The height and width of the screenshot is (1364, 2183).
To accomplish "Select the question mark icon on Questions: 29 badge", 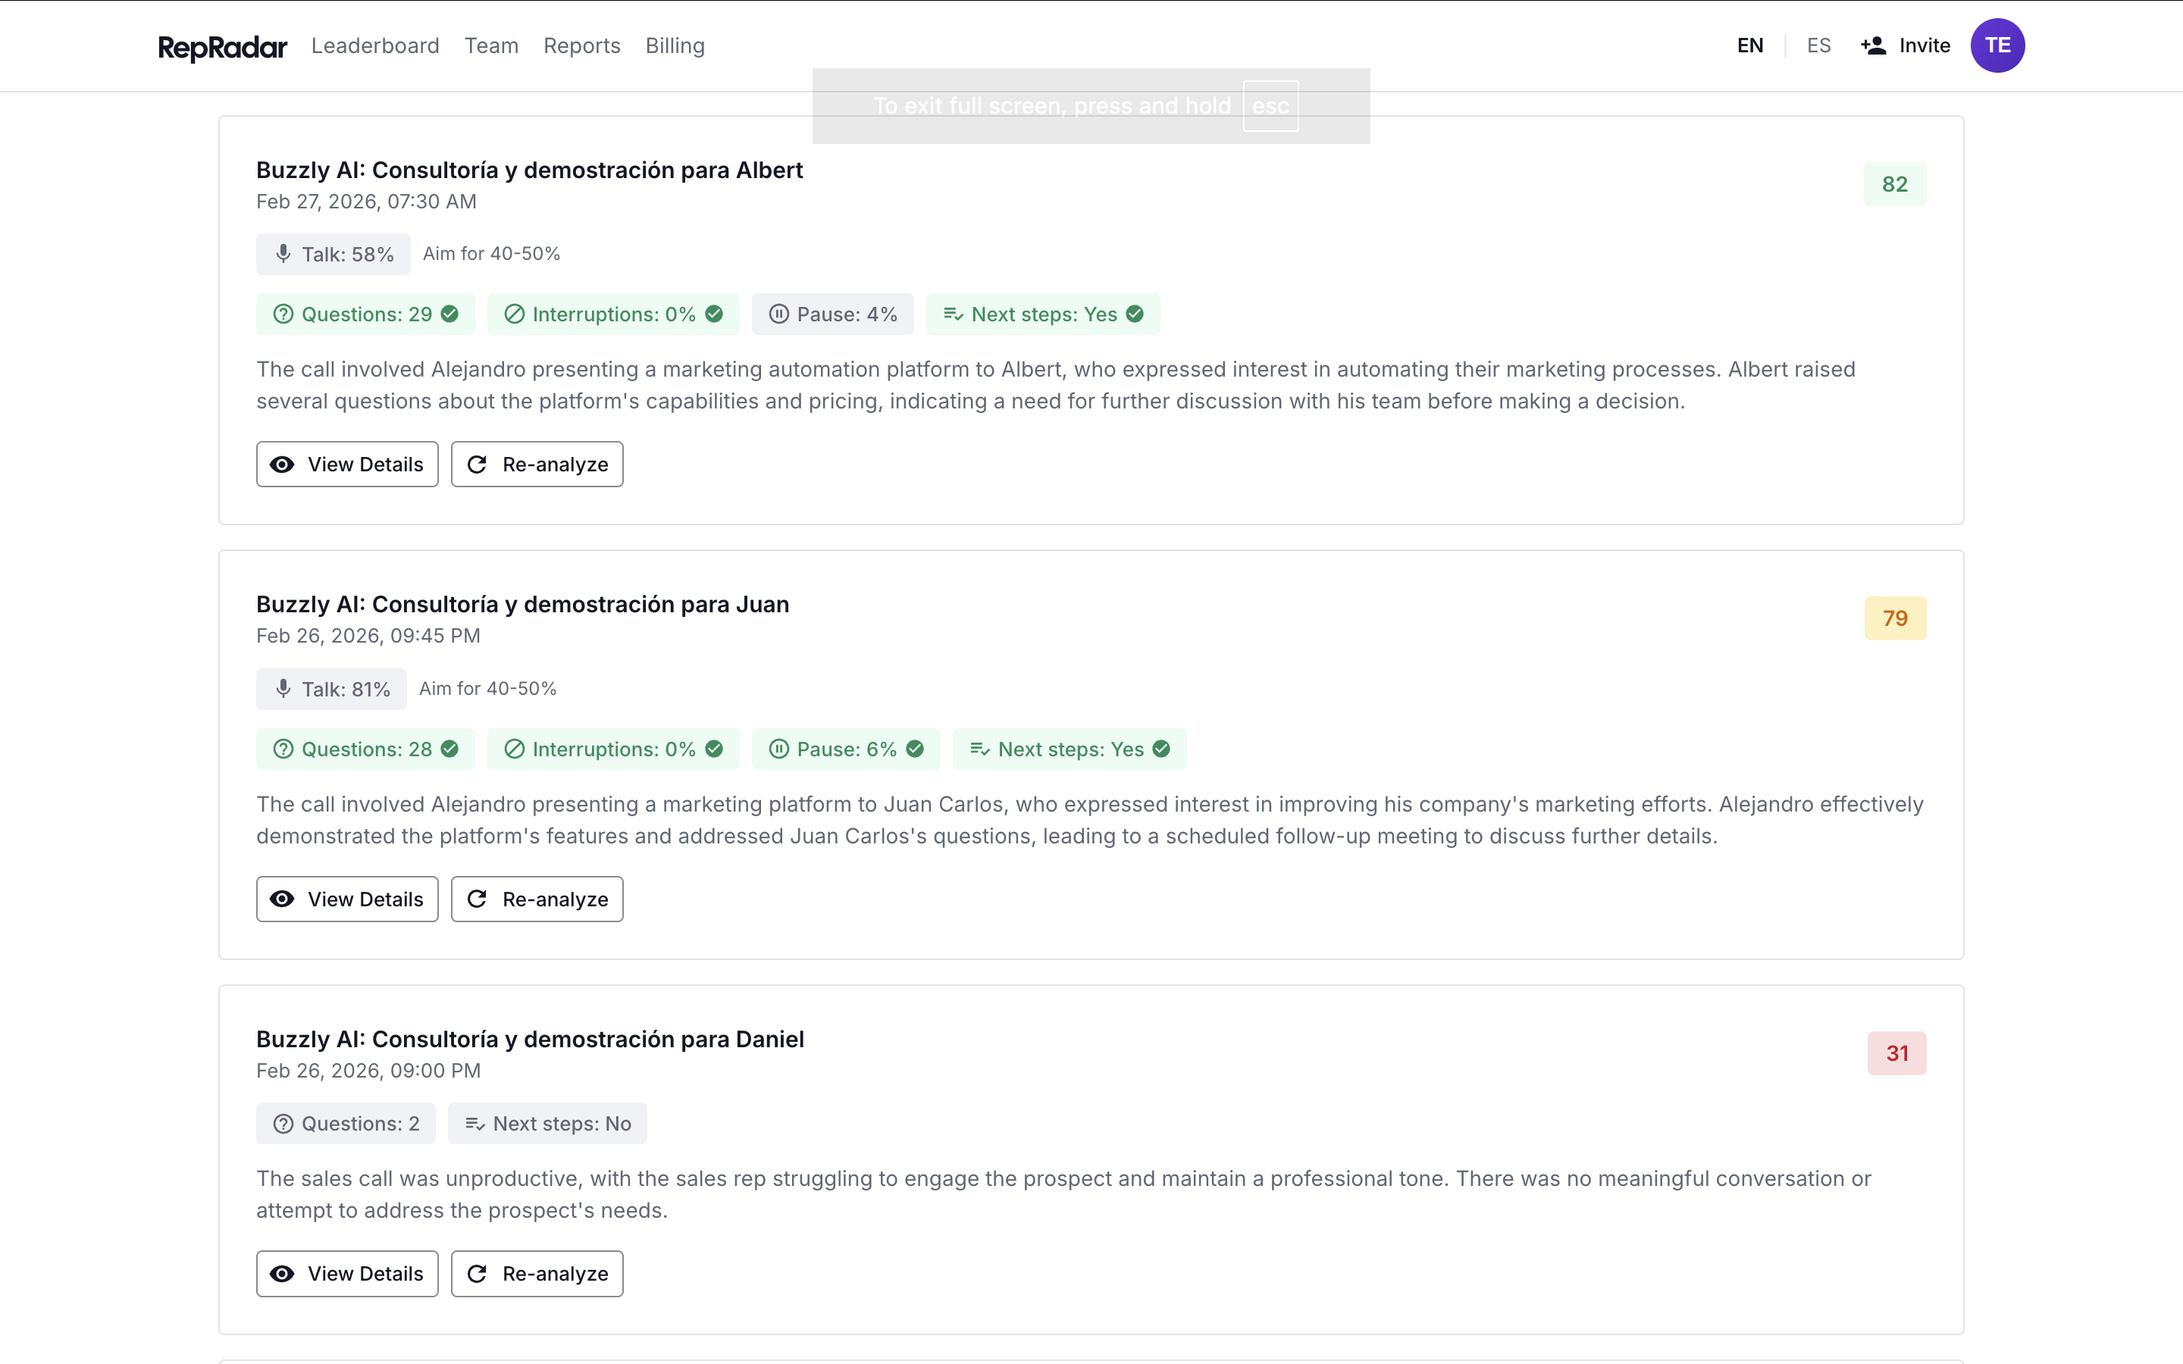I will pyautogui.click(x=283, y=313).
